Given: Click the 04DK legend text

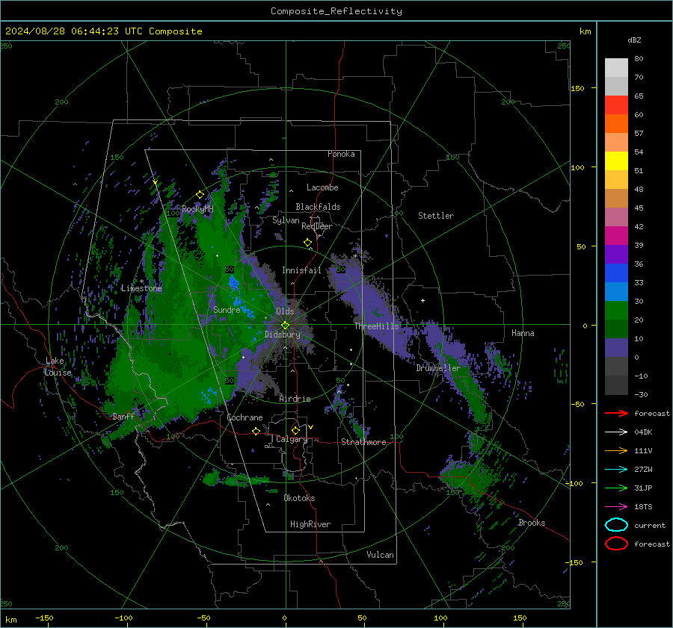Looking at the screenshot, I should 643,432.
